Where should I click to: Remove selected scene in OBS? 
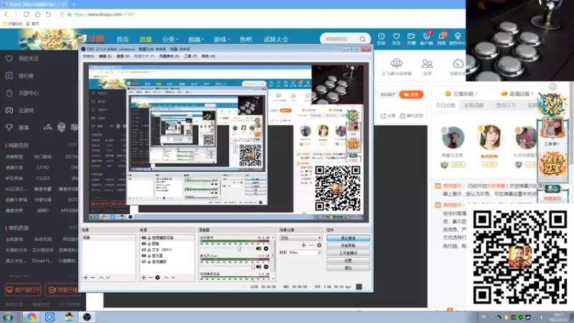pos(93,278)
